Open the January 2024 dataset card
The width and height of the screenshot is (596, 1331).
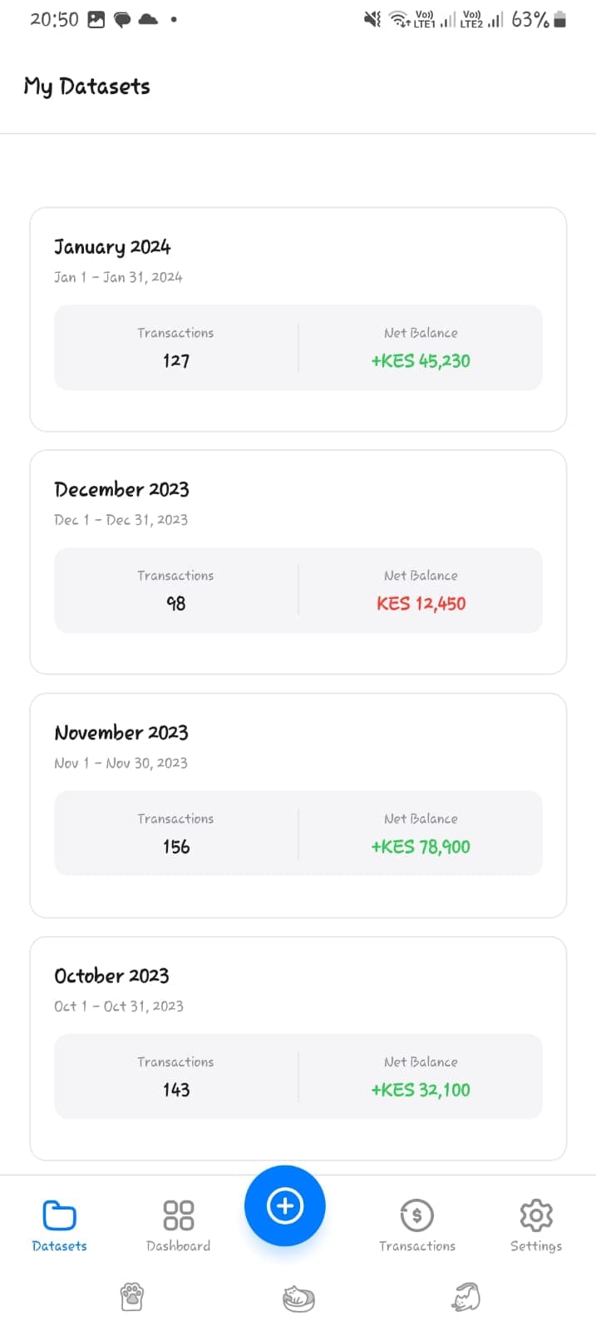pyautogui.click(x=298, y=320)
